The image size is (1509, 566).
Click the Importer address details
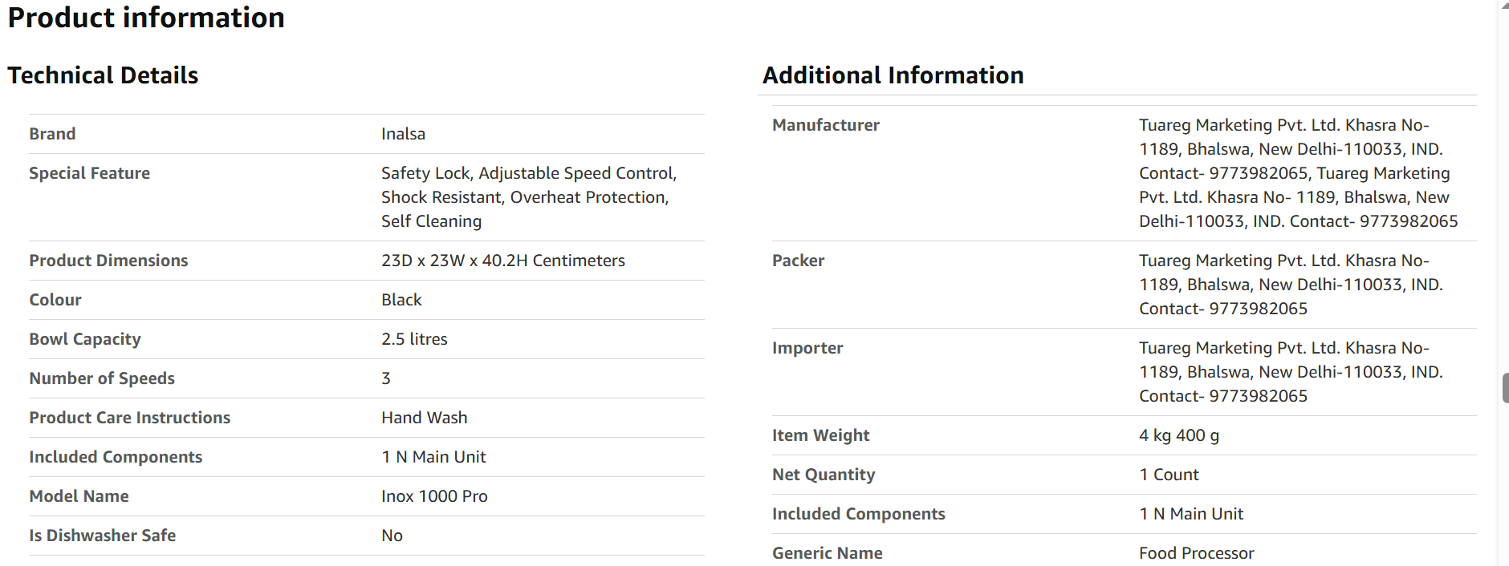[x=1291, y=372]
